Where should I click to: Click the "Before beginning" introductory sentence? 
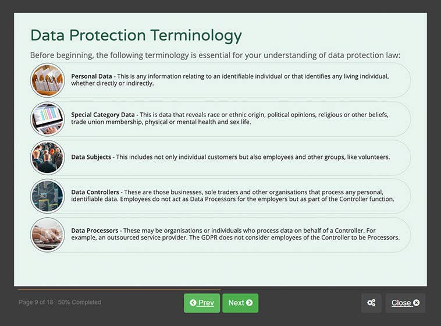pyautogui.click(x=215, y=55)
